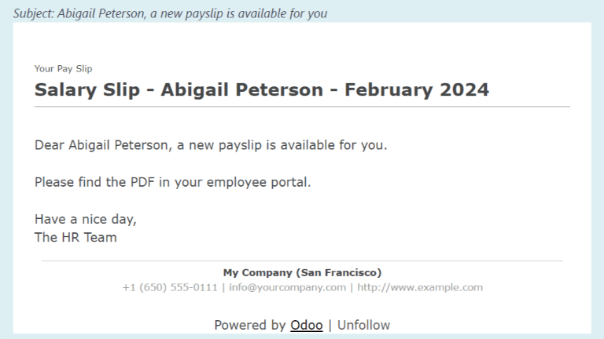Click 'My Company (San Francisco)' company name
The image size is (604, 339).
click(302, 272)
